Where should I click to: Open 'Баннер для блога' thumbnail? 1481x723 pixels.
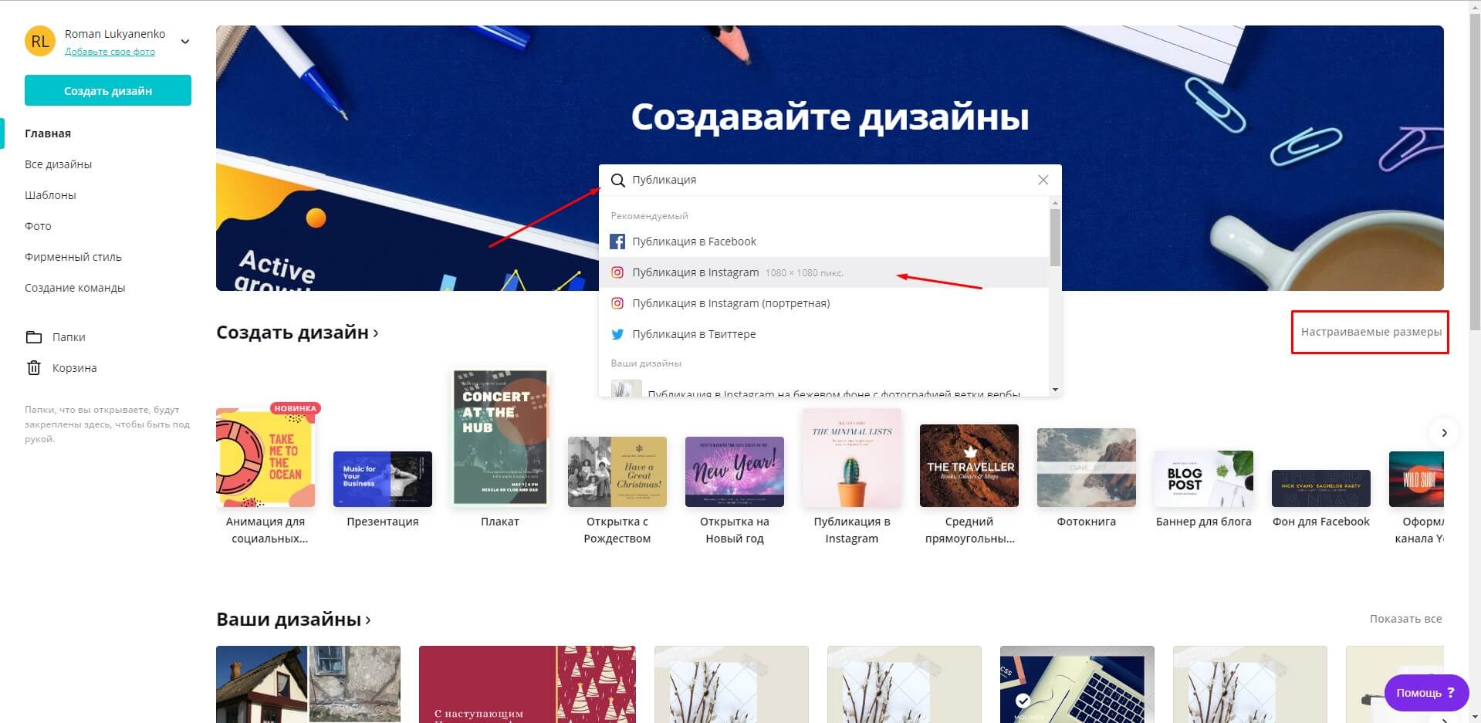(1204, 479)
